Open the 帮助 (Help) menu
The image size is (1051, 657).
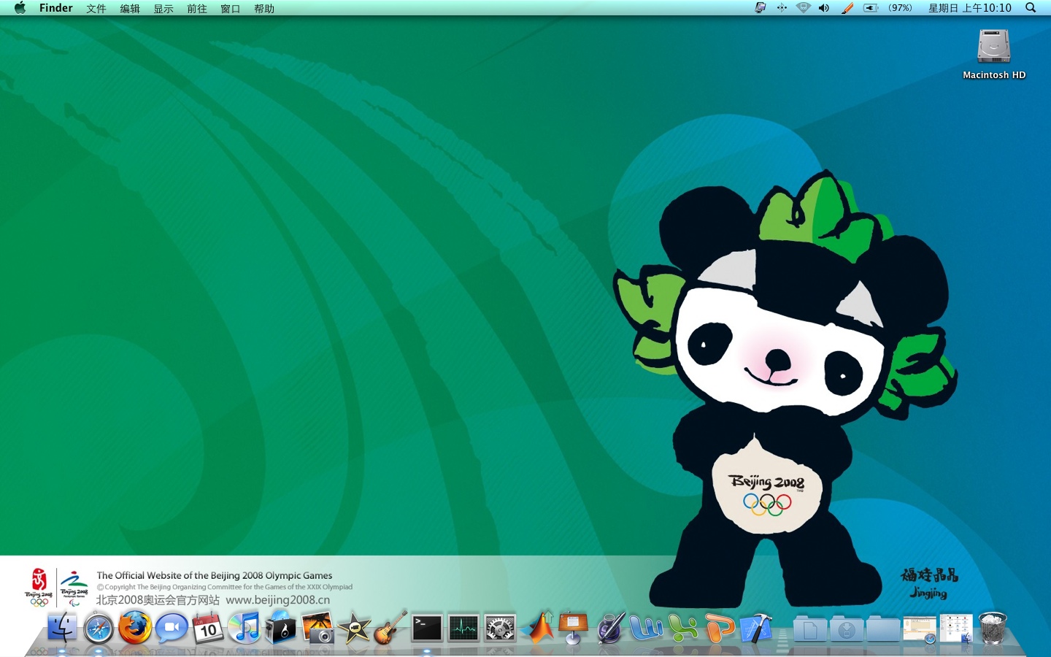point(264,9)
